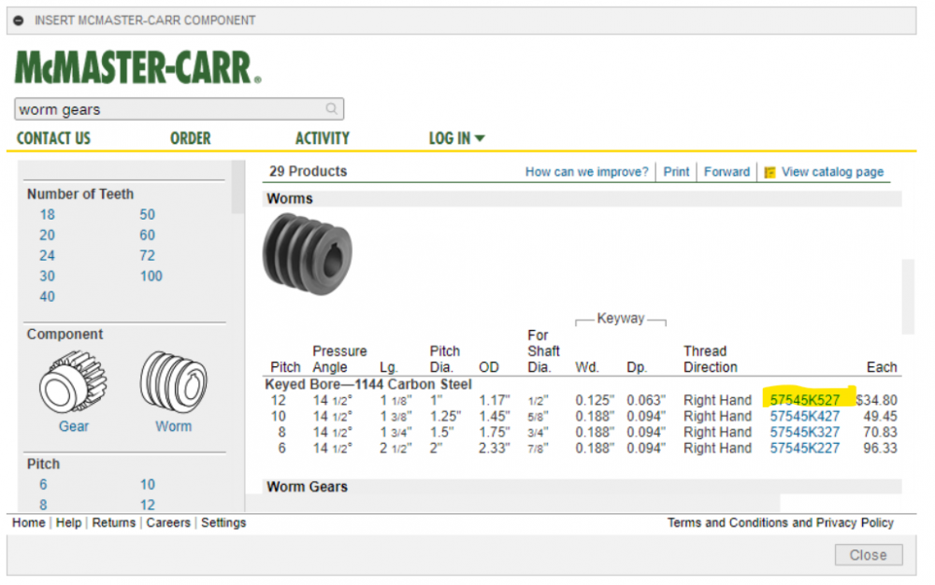This screenshot has height=585, width=935.
Task: Filter by 60 teeth
Action: [x=148, y=235]
